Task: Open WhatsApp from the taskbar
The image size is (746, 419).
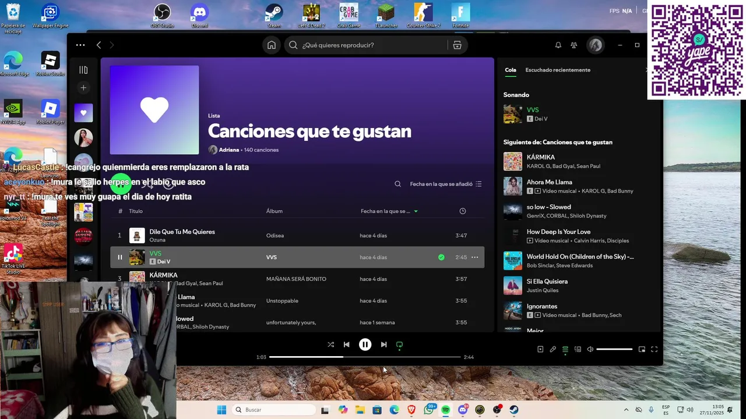Action: (429, 410)
